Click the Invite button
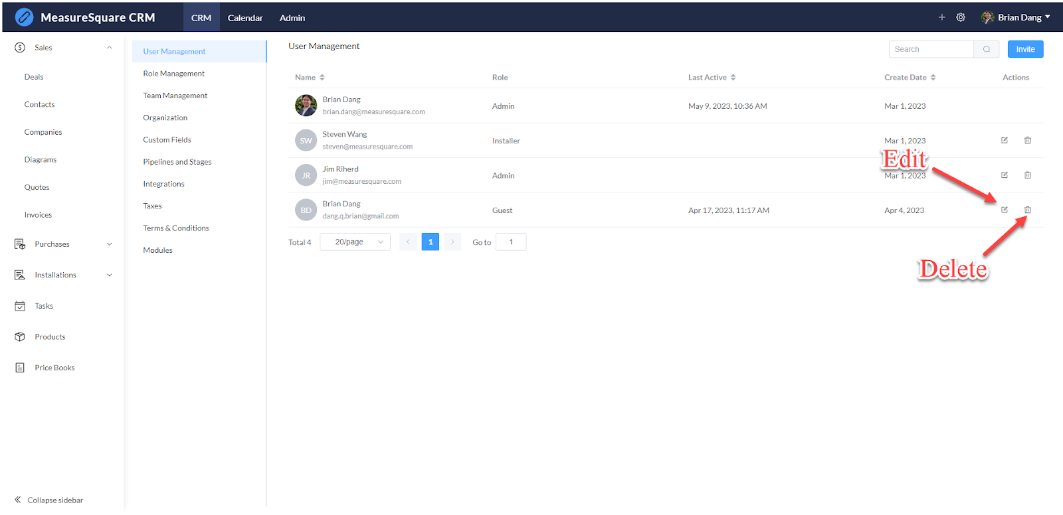The width and height of the screenshot is (1063, 515). point(1025,49)
